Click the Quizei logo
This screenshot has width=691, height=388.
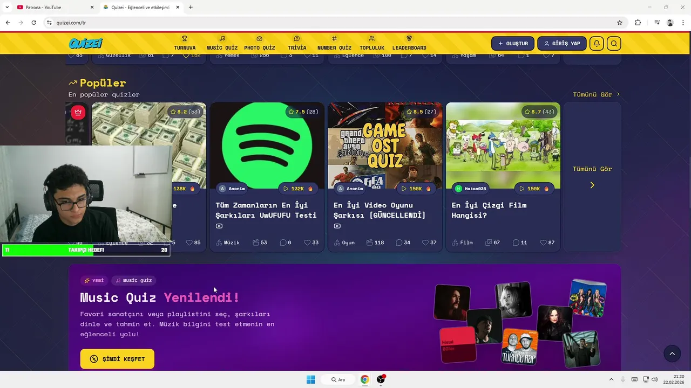tap(85, 44)
